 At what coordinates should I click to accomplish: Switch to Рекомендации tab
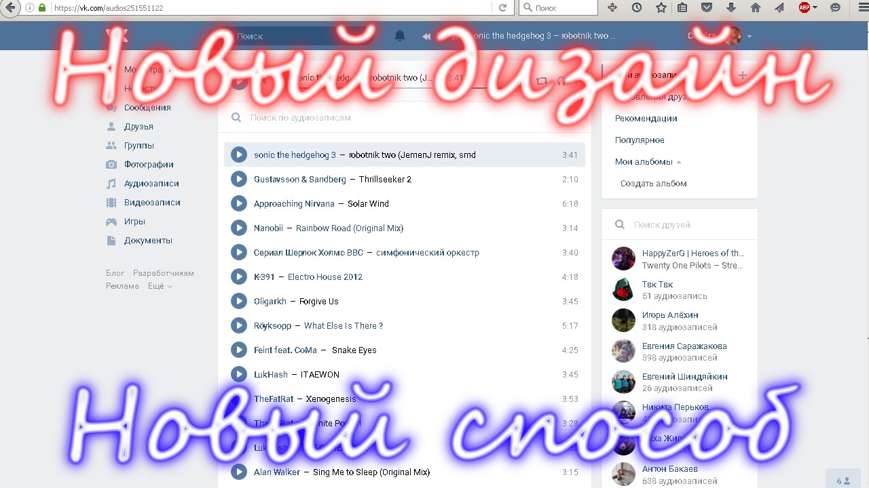(646, 119)
